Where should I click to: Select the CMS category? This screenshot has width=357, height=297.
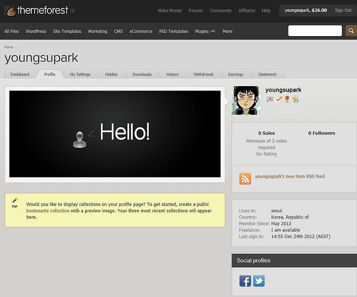[119, 31]
